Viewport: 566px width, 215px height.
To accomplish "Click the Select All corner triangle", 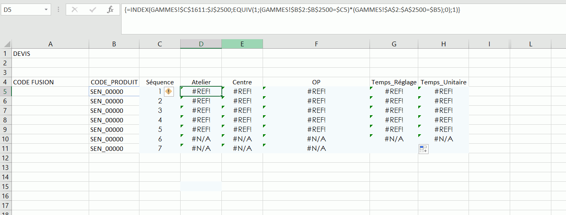I will click(x=6, y=44).
